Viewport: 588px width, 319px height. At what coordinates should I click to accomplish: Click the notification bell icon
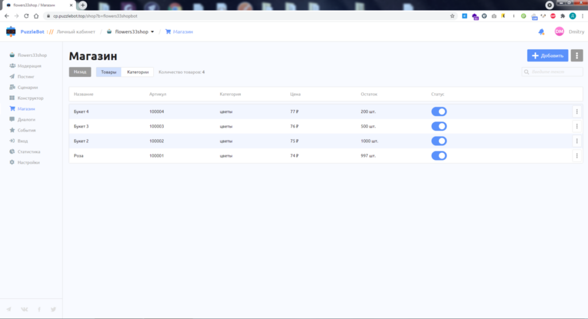pyautogui.click(x=541, y=32)
